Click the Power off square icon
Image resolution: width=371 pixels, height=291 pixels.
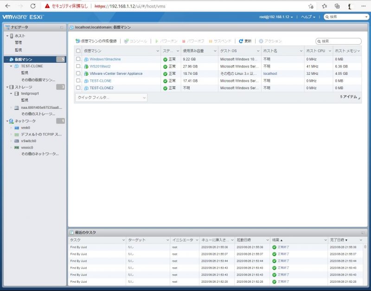[x=184, y=41]
